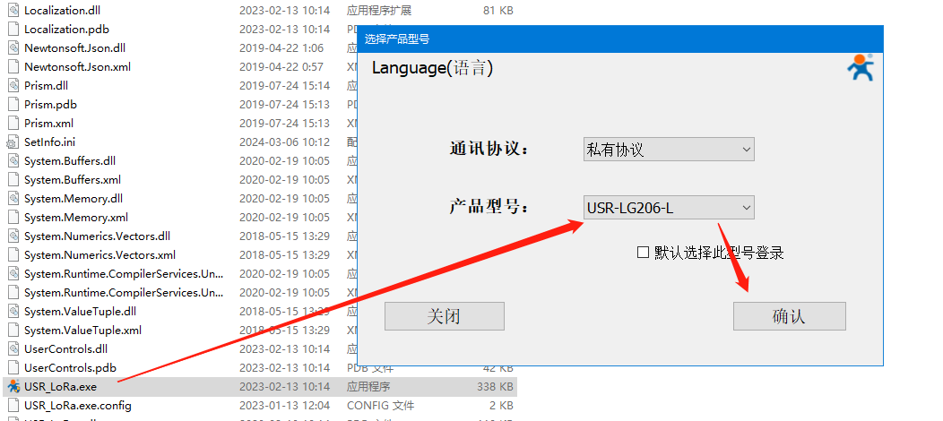Viewport: 943px width, 421px height.
Task: Select the System.Buffers.dll file icon
Action: click(13, 160)
